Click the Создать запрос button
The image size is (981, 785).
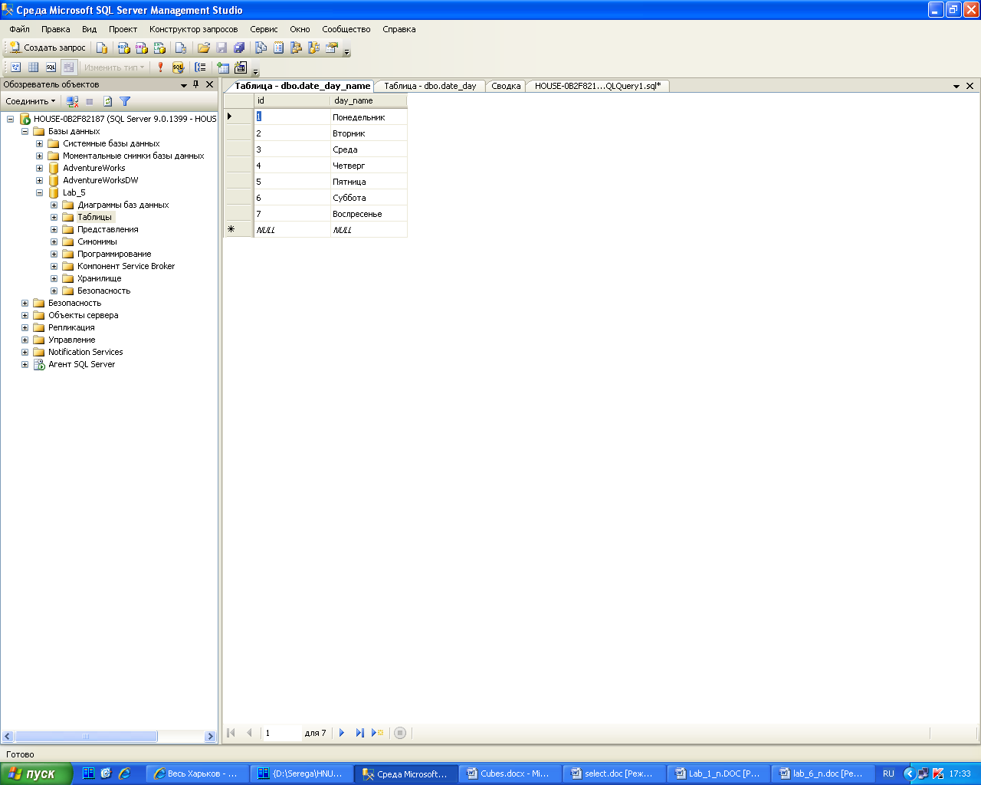(x=48, y=48)
